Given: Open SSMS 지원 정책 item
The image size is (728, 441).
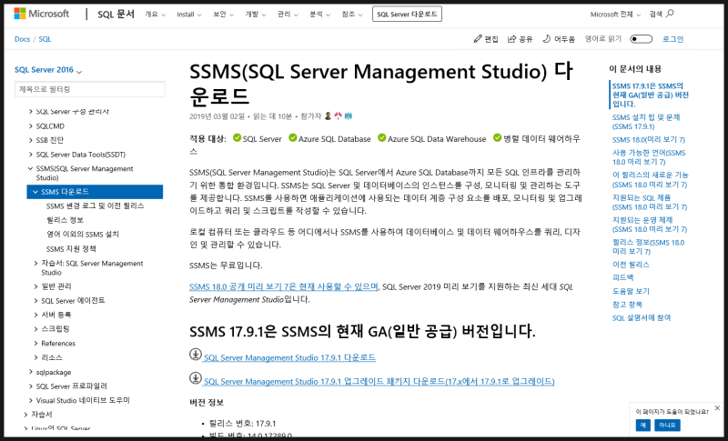Looking at the screenshot, I should coord(71,249).
